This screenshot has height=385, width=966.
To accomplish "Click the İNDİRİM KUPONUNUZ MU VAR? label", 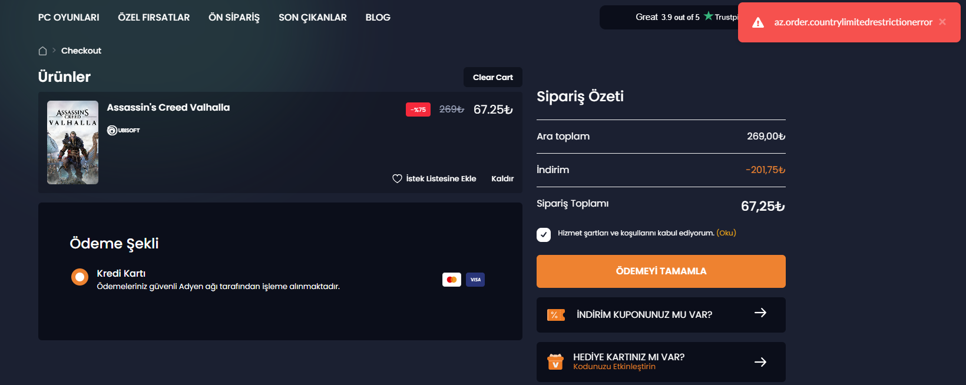I will point(644,315).
